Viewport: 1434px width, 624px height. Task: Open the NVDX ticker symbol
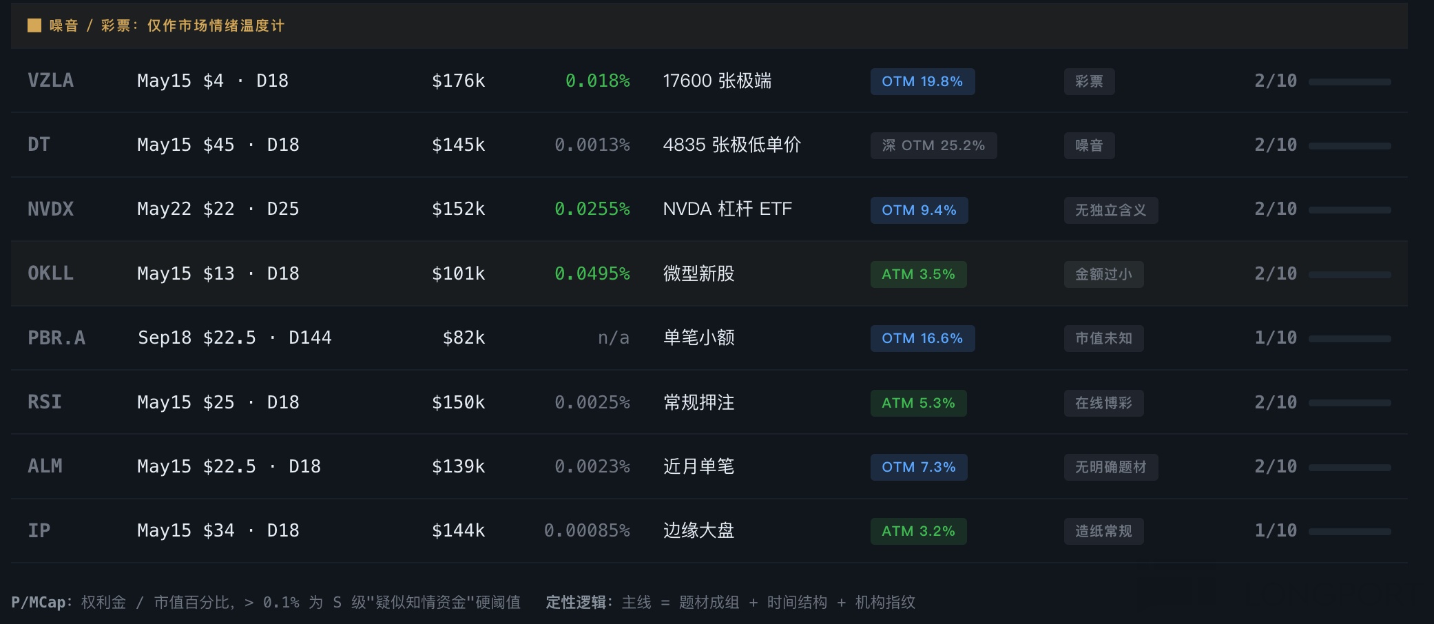point(50,209)
